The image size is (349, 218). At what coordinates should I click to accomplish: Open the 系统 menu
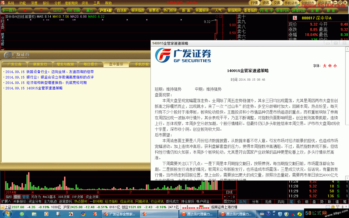11,3
